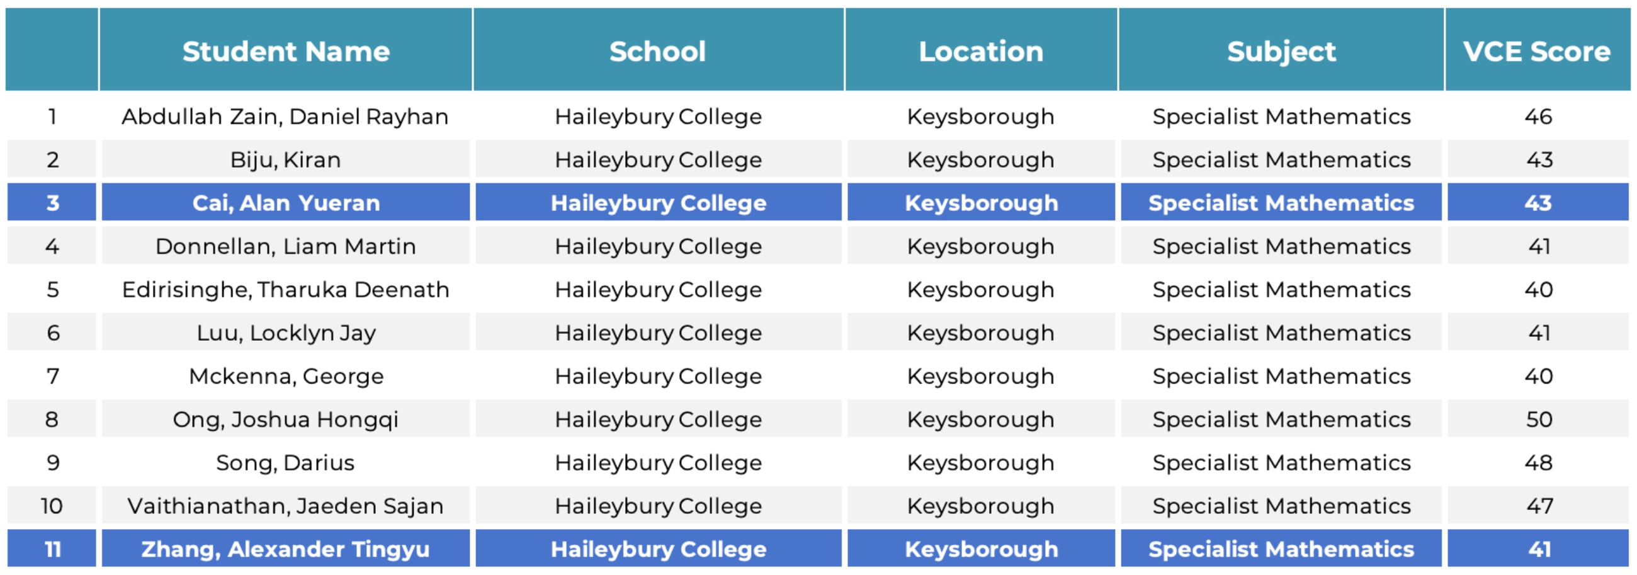Click the Location column header
Image resolution: width=1637 pixels, height=575 pixels.
pos(980,51)
